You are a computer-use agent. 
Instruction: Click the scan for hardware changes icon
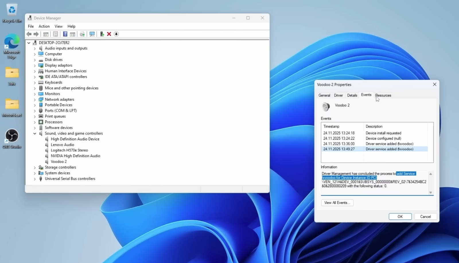[x=92, y=34]
